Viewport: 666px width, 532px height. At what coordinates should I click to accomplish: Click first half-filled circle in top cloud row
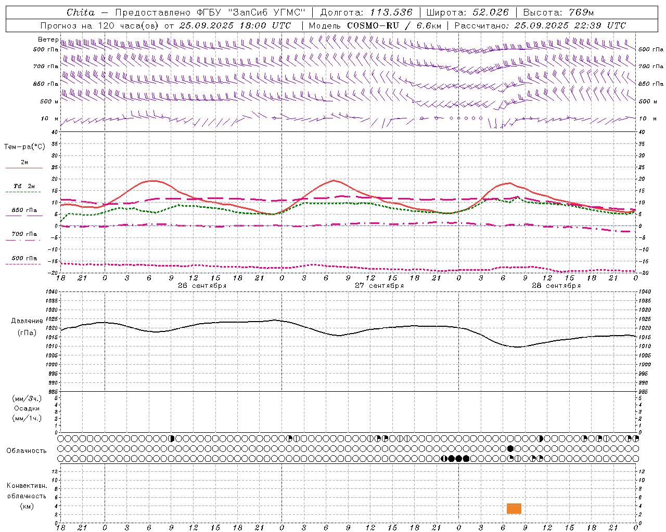coord(171,438)
